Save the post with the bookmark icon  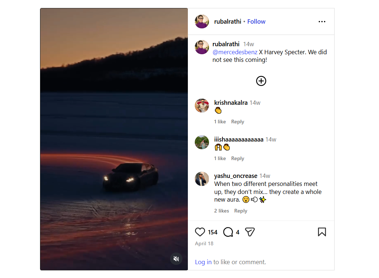click(322, 232)
